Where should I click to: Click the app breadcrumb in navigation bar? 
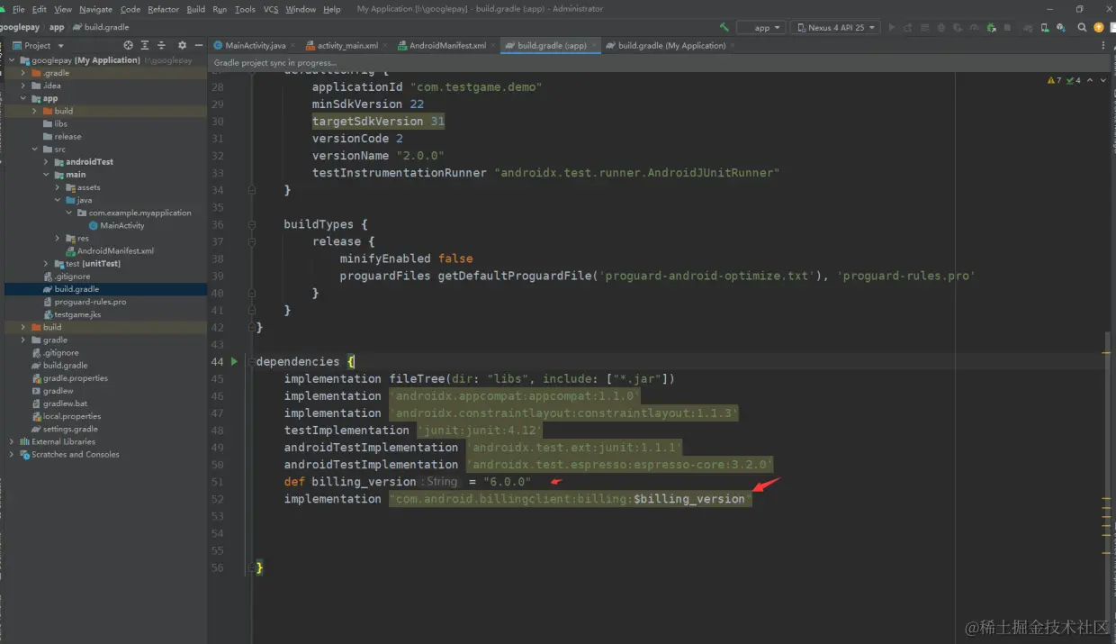[56, 27]
